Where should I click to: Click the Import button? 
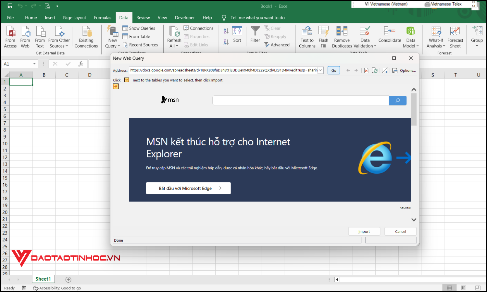[364, 231]
